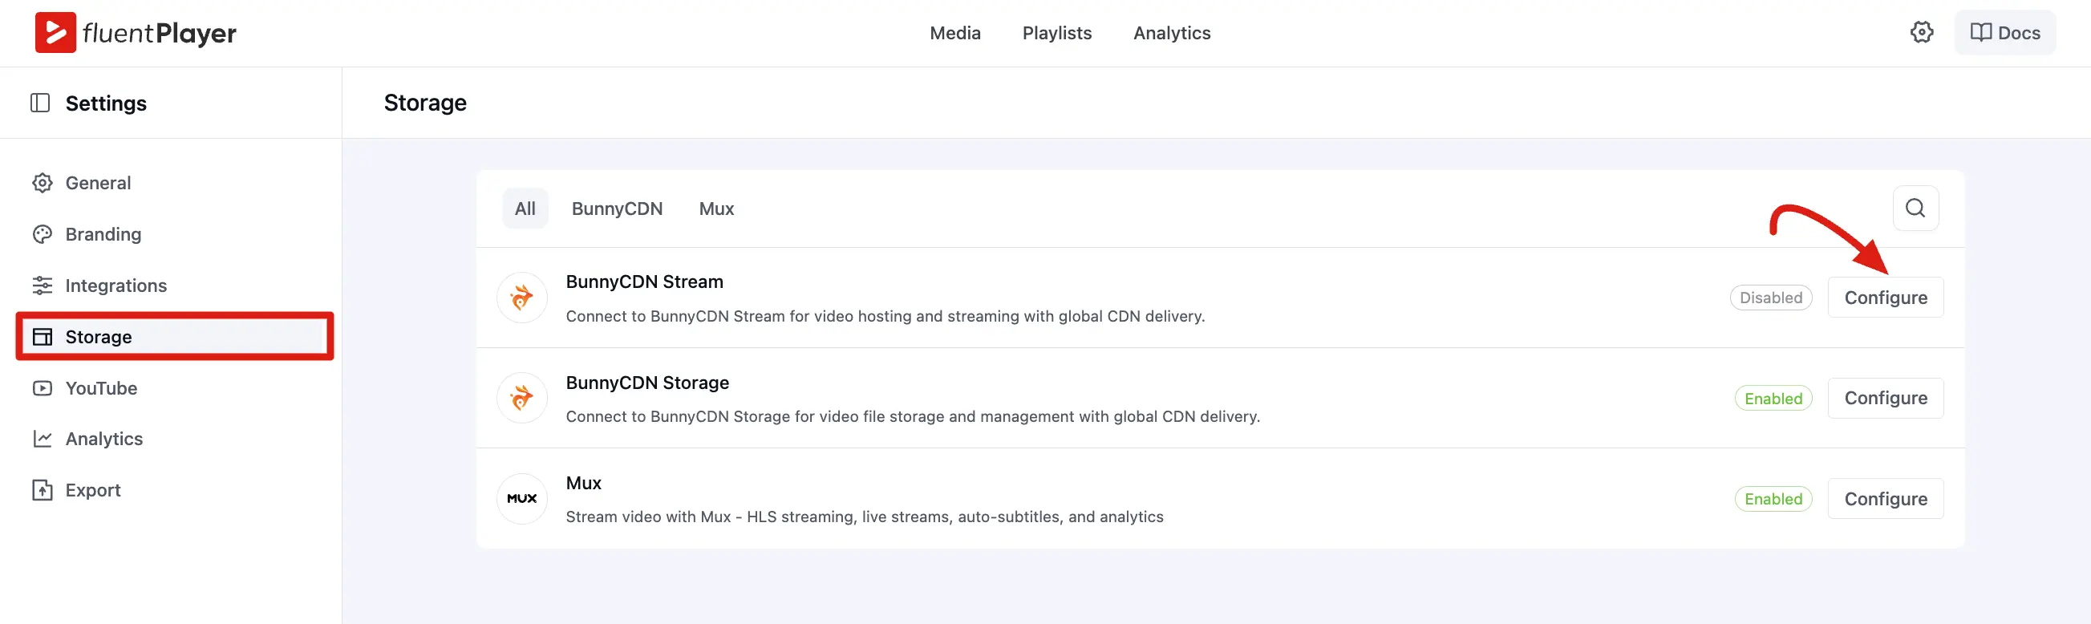The image size is (2091, 624).
Task: Click the Branding palette icon
Action: pos(43,234)
